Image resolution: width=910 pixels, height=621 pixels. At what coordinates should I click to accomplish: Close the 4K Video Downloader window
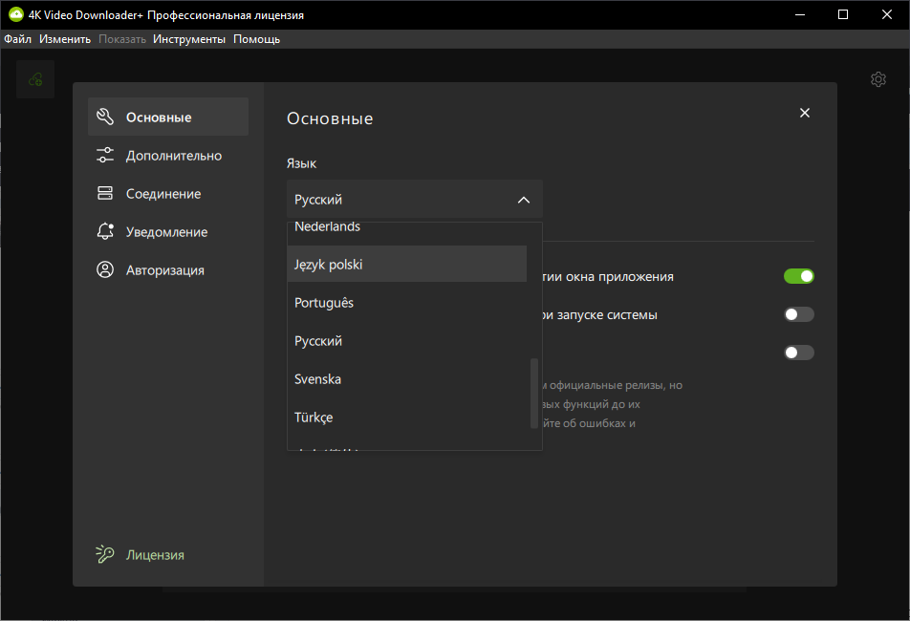(x=887, y=14)
